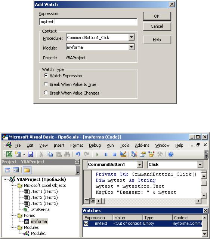Click Cancel in Add Watch dialog
This screenshot has width=210, height=239.
coord(157,26)
